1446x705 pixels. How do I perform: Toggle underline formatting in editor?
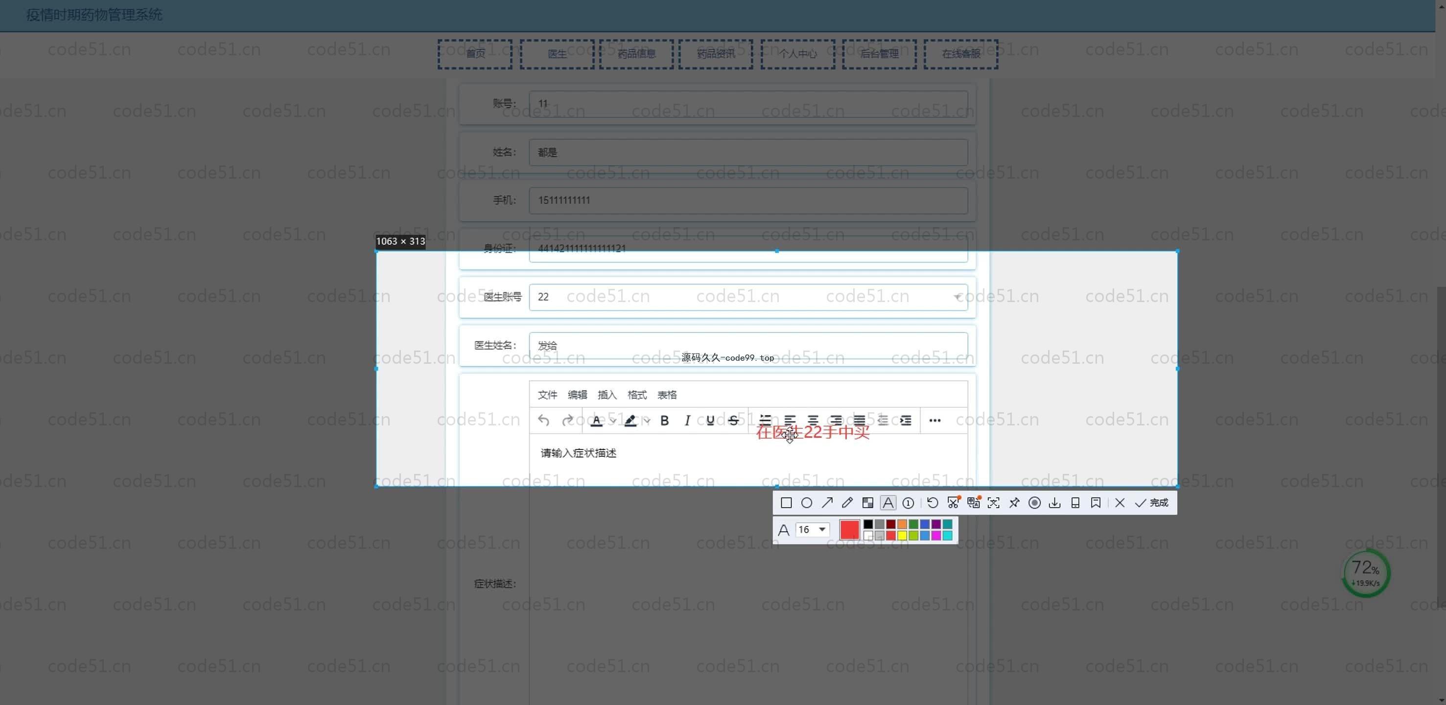(710, 421)
